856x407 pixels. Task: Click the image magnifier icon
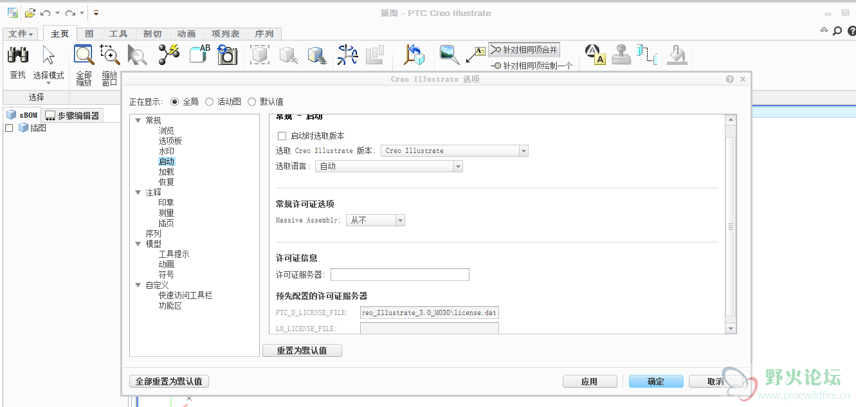click(450, 55)
